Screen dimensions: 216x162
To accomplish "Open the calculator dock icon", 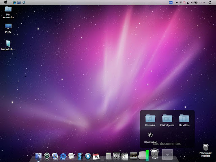I will point(108,156).
